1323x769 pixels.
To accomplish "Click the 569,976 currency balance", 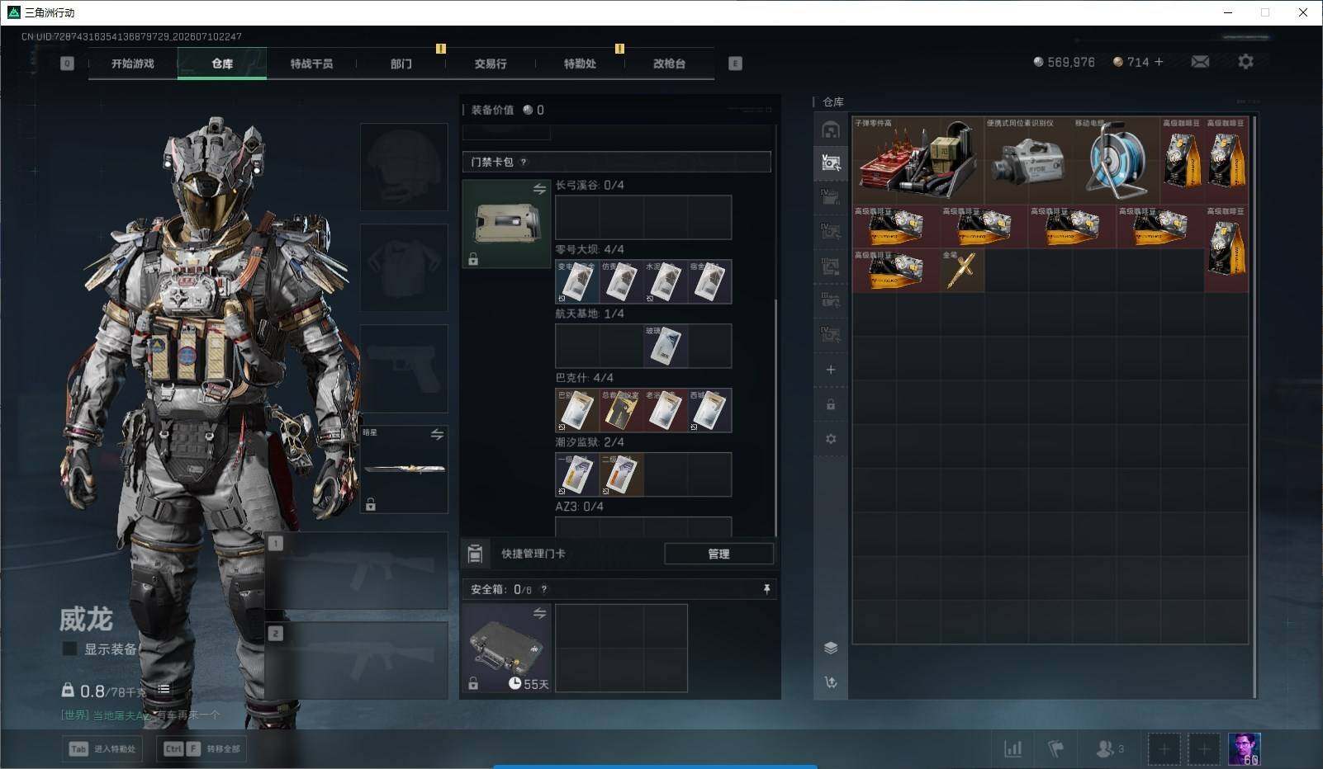I will pos(1064,62).
